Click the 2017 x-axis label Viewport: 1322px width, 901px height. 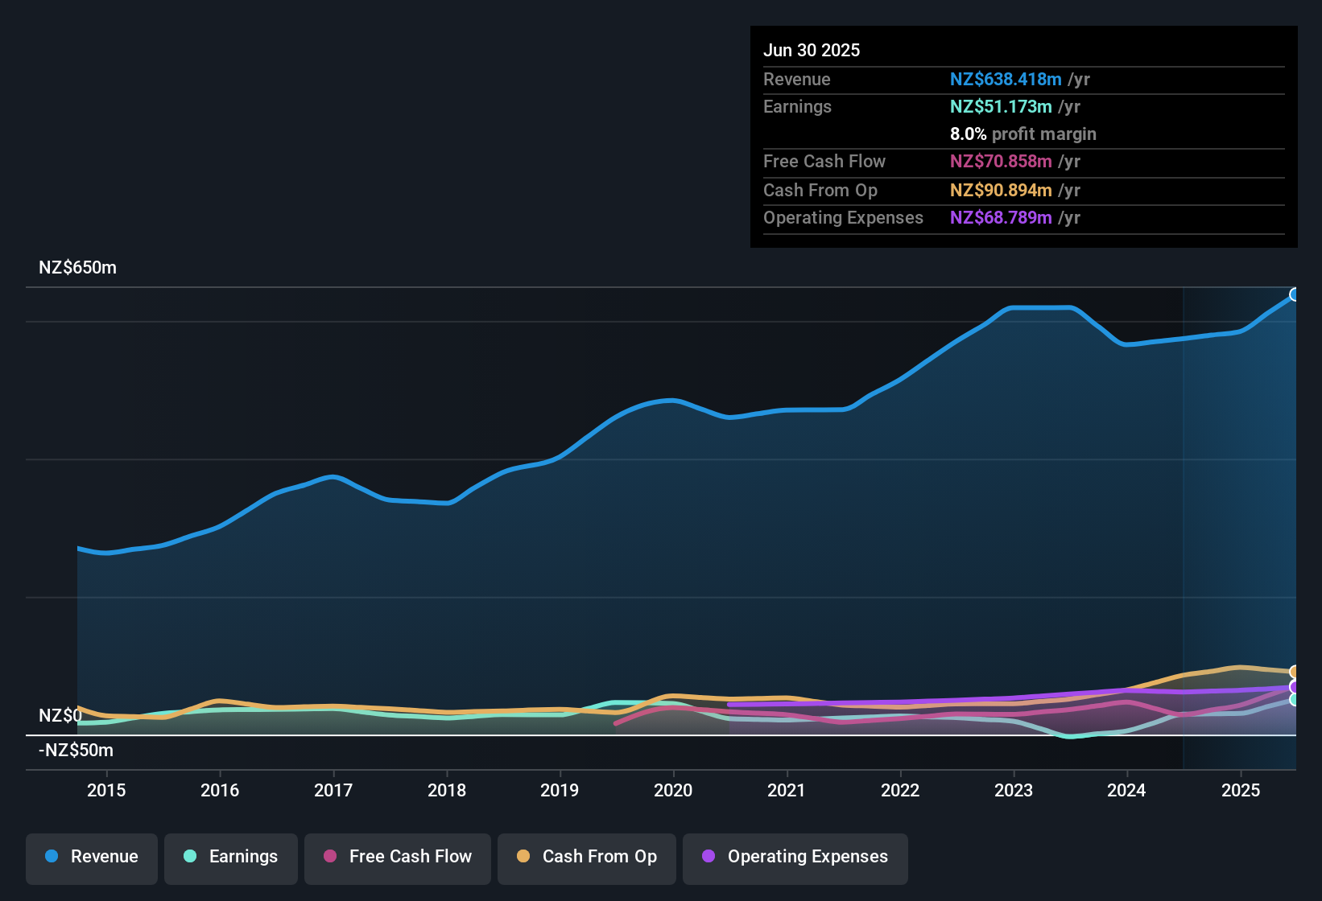(x=333, y=790)
